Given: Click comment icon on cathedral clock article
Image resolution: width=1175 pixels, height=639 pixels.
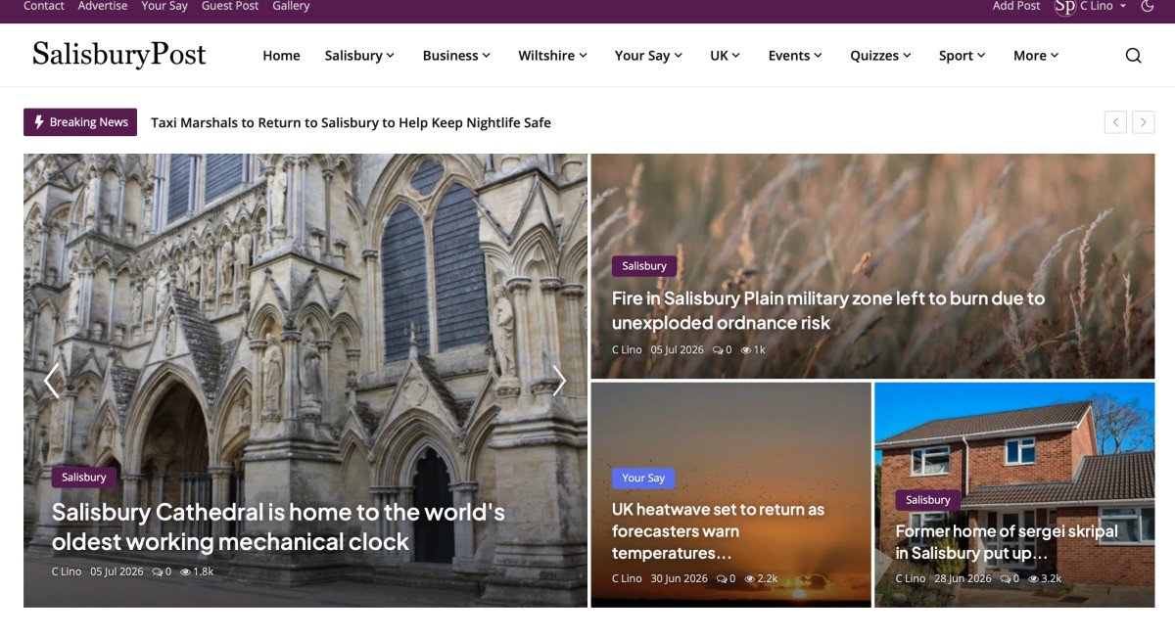Looking at the screenshot, I should (157, 571).
